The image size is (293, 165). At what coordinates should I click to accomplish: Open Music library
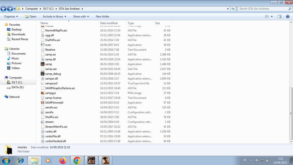[x=15, y=59]
